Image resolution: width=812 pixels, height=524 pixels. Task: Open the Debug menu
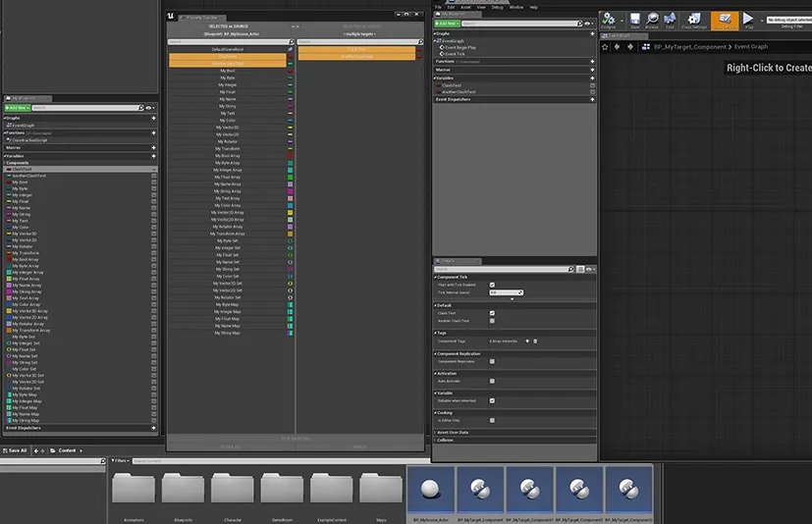click(x=497, y=7)
